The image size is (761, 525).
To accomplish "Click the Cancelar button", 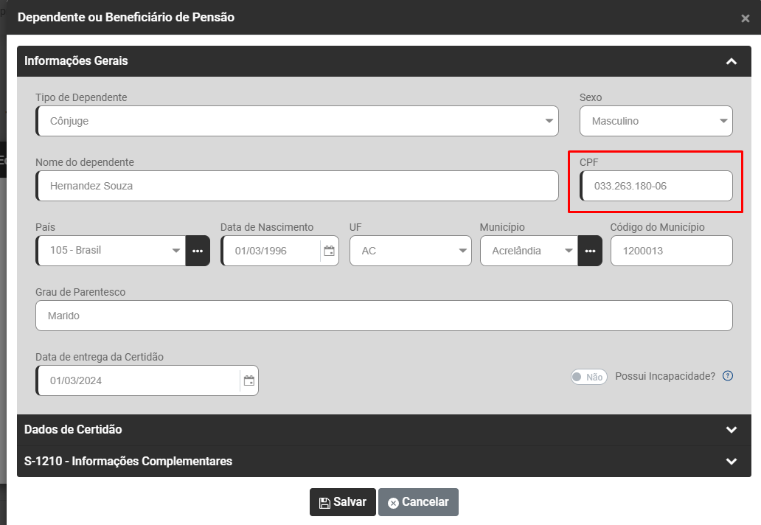I will (418, 502).
